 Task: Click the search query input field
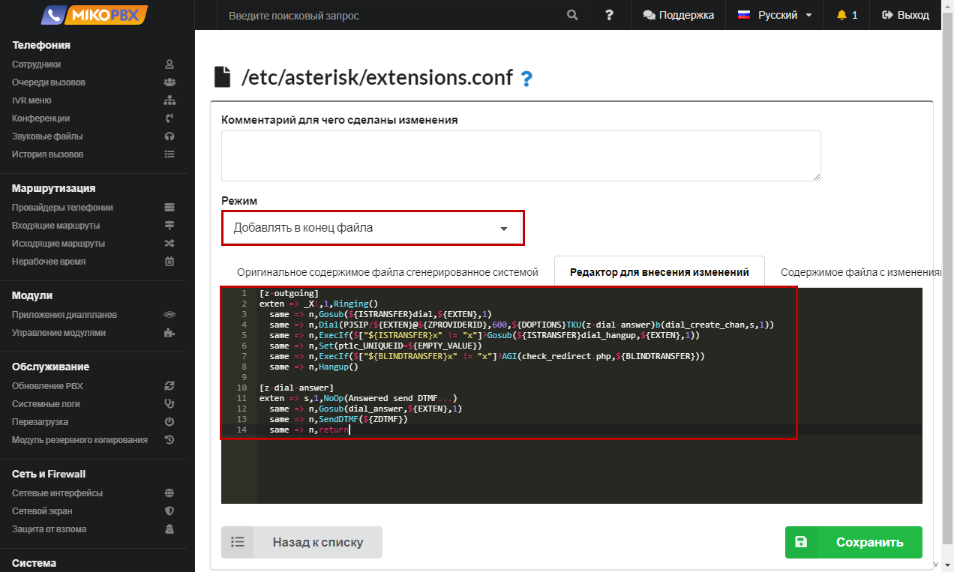(390, 15)
